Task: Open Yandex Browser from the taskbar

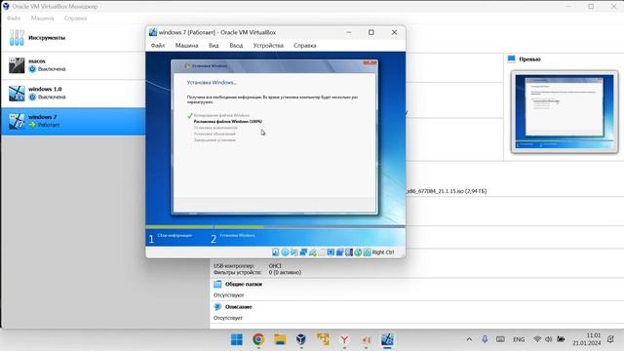Action: pos(344,339)
